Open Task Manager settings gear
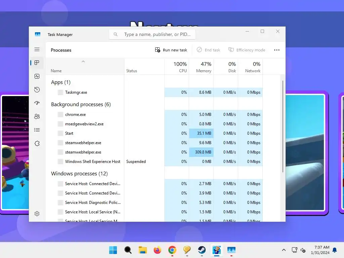This screenshot has height=258, width=344. pos(37,213)
